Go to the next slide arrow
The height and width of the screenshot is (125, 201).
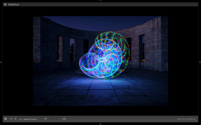tap(15, 119)
